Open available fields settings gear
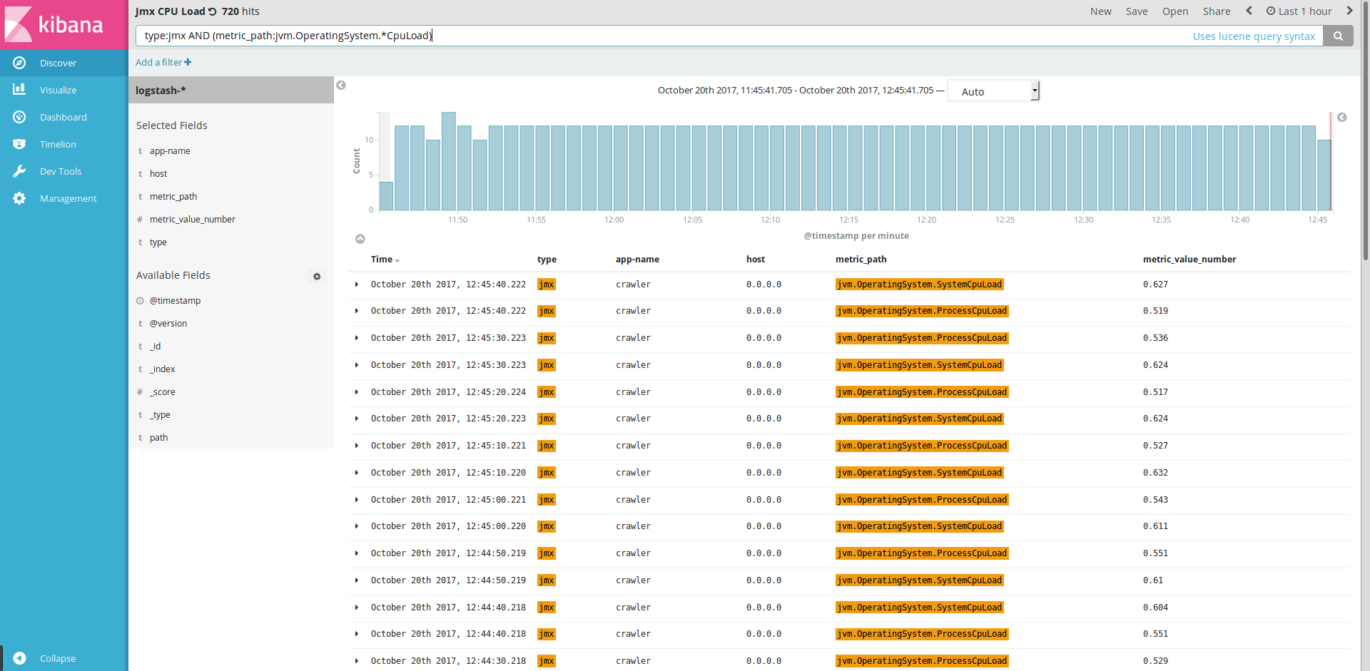 point(317,276)
